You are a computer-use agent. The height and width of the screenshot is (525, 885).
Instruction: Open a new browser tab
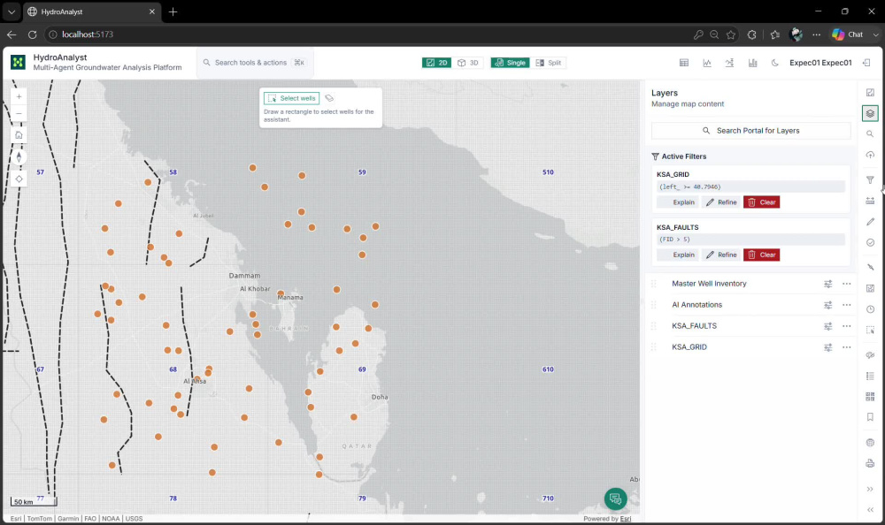[x=173, y=11]
